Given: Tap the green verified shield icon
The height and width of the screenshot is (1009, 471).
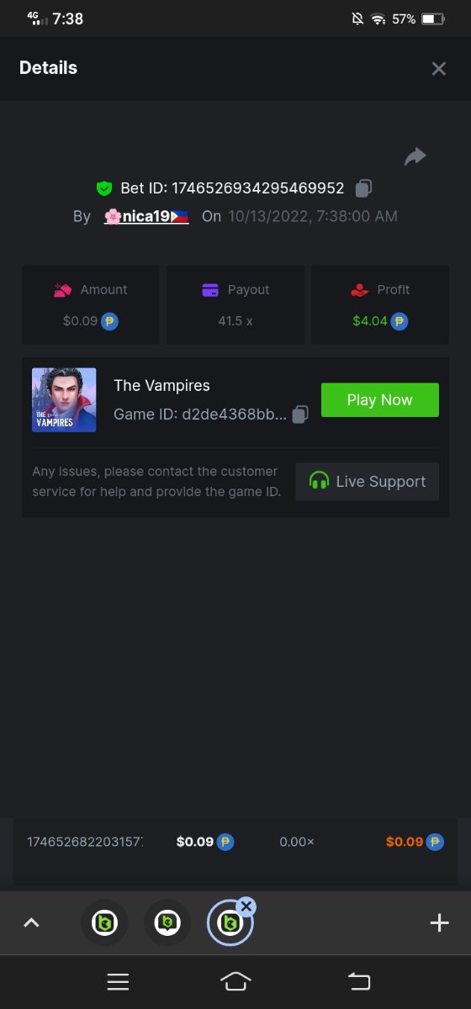Looking at the screenshot, I should pos(104,188).
